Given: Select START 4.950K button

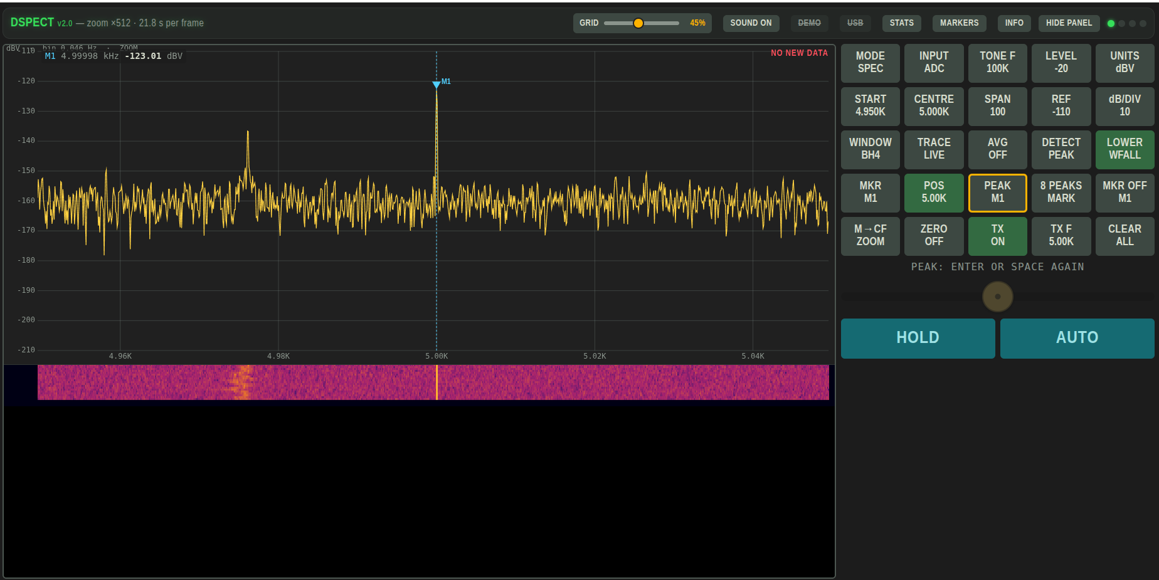Looking at the screenshot, I should [x=871, y=106].
